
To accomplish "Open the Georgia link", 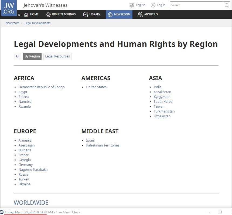I will [25, 160].
